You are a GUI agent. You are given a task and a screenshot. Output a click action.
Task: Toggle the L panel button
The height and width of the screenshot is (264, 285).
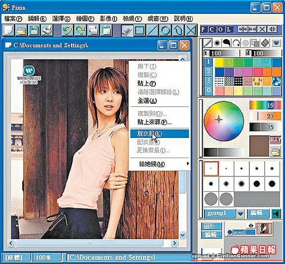(229, 29)
